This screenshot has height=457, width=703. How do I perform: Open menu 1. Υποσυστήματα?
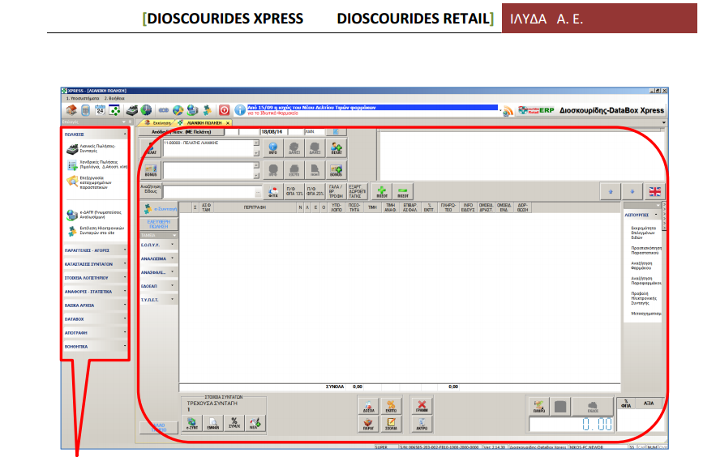coord(83,98)
